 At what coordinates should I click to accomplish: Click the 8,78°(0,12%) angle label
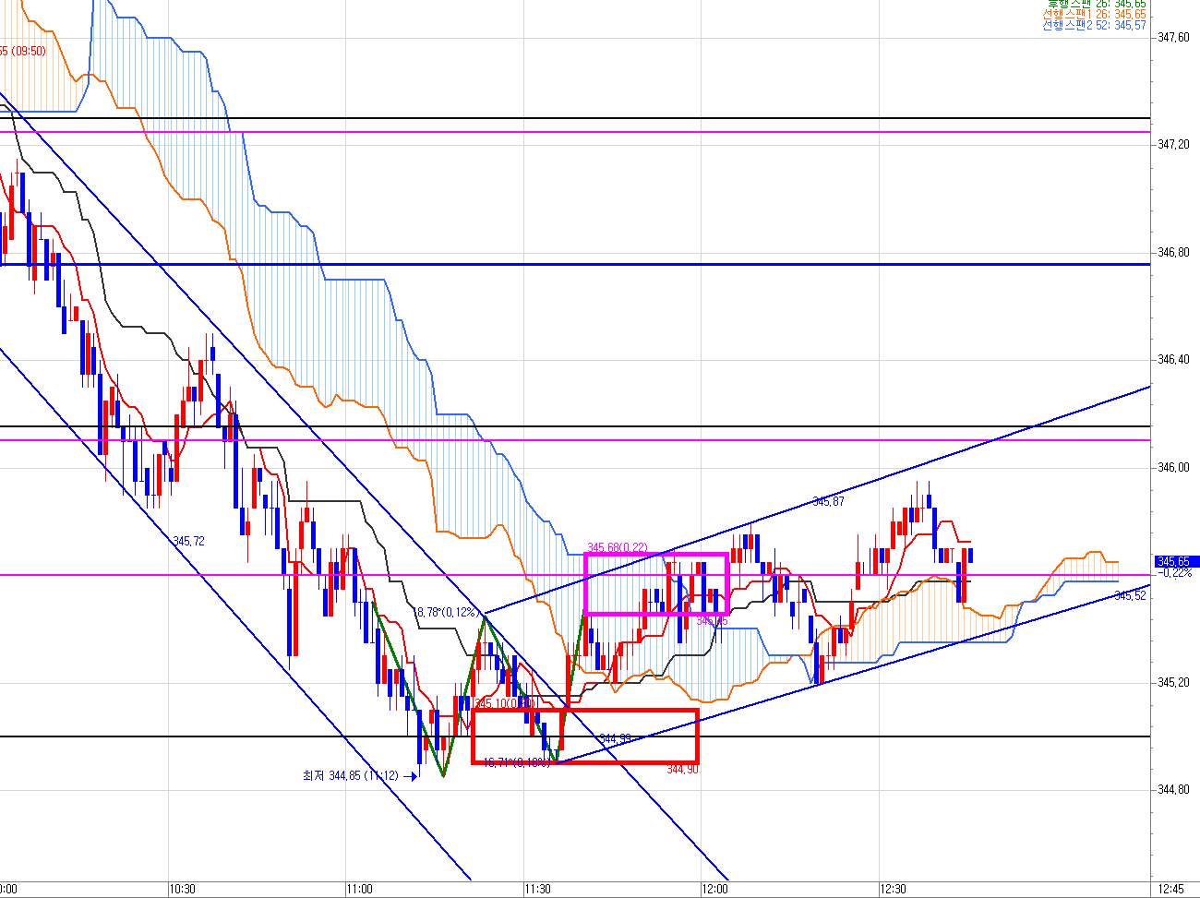click(x=449, y=612)
